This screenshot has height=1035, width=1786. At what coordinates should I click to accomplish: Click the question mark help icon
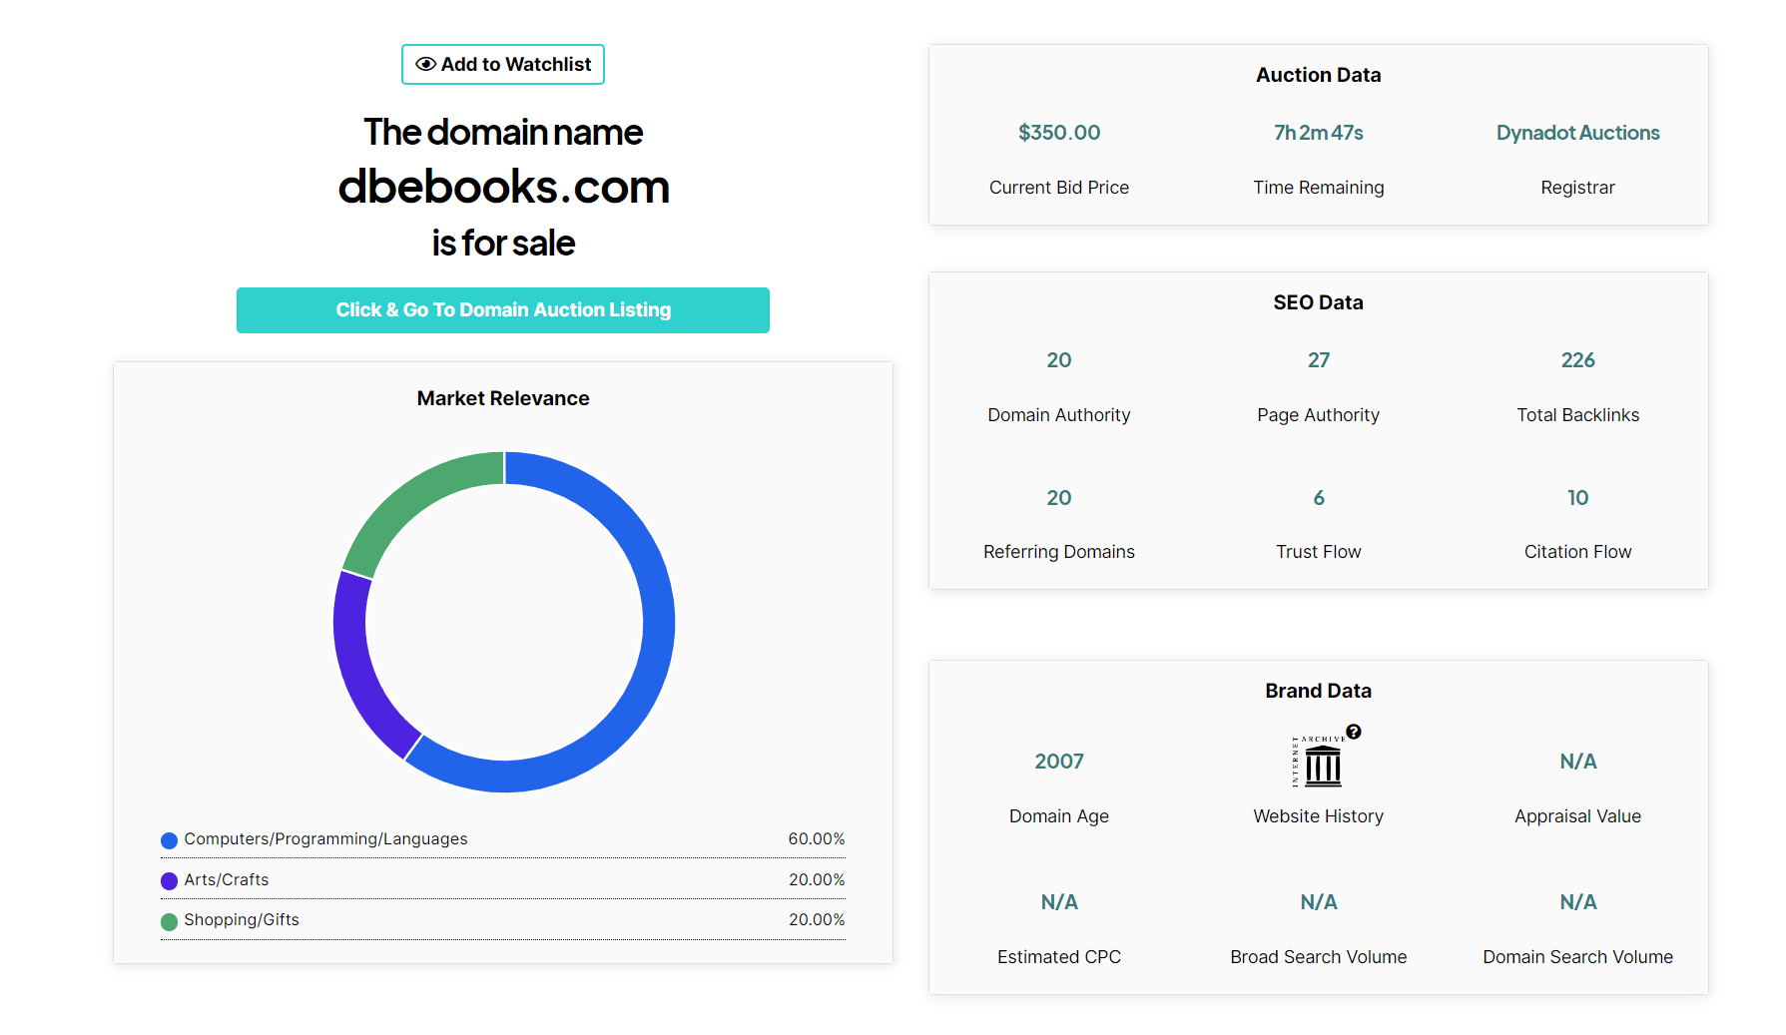pos(1354,732)
